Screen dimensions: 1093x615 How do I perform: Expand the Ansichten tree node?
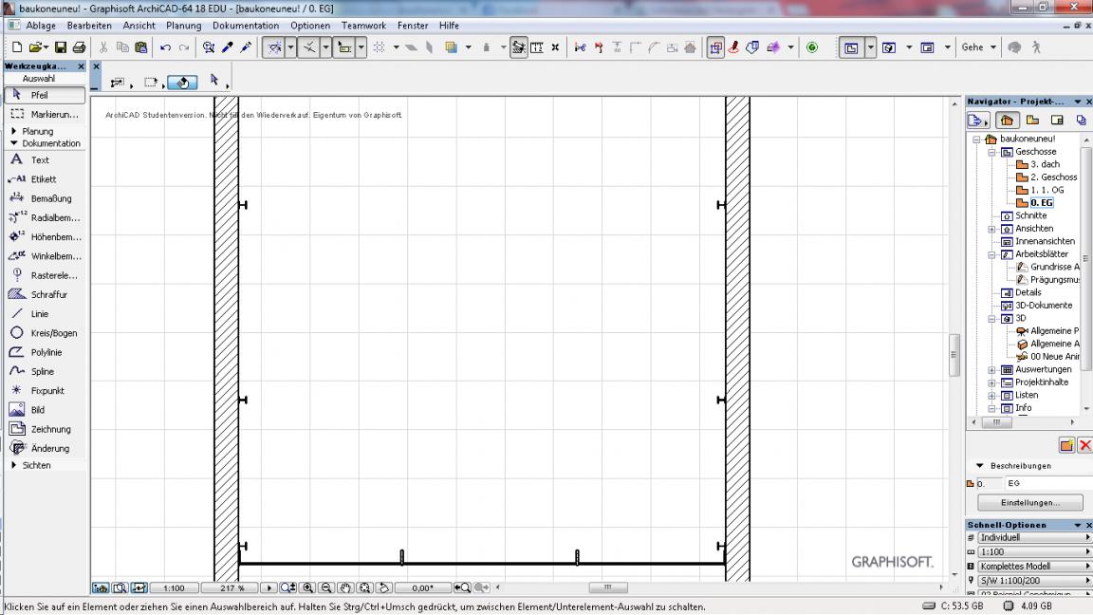tap(991, 229)
